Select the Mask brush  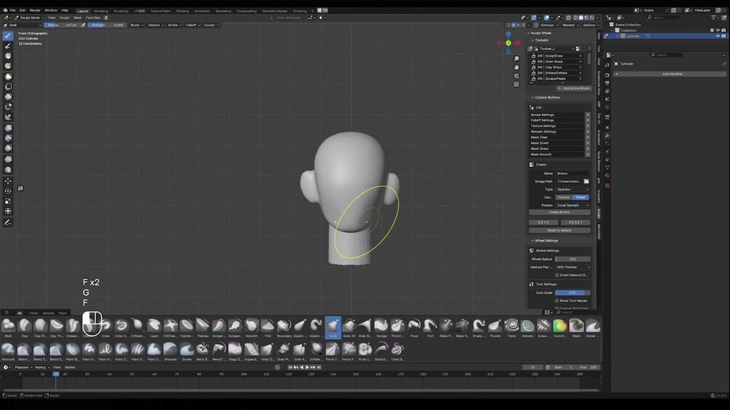[576, 327]
